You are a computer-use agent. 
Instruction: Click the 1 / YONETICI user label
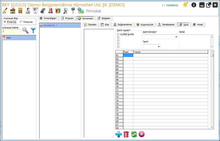(170, 5)
